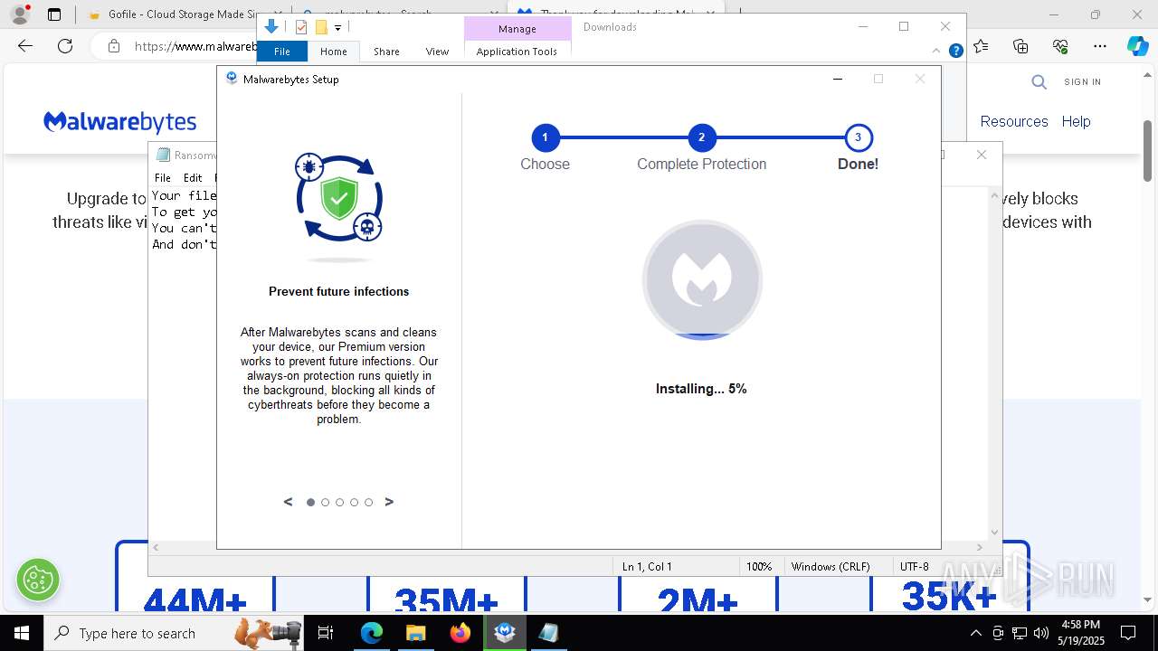This screenshot has width=1158, height=651.
Task: Click the taskbar search box
Action: tap(174, 633)
